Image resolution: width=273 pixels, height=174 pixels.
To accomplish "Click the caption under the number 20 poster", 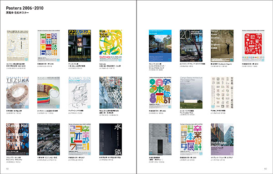I will [x=192, y=65].
